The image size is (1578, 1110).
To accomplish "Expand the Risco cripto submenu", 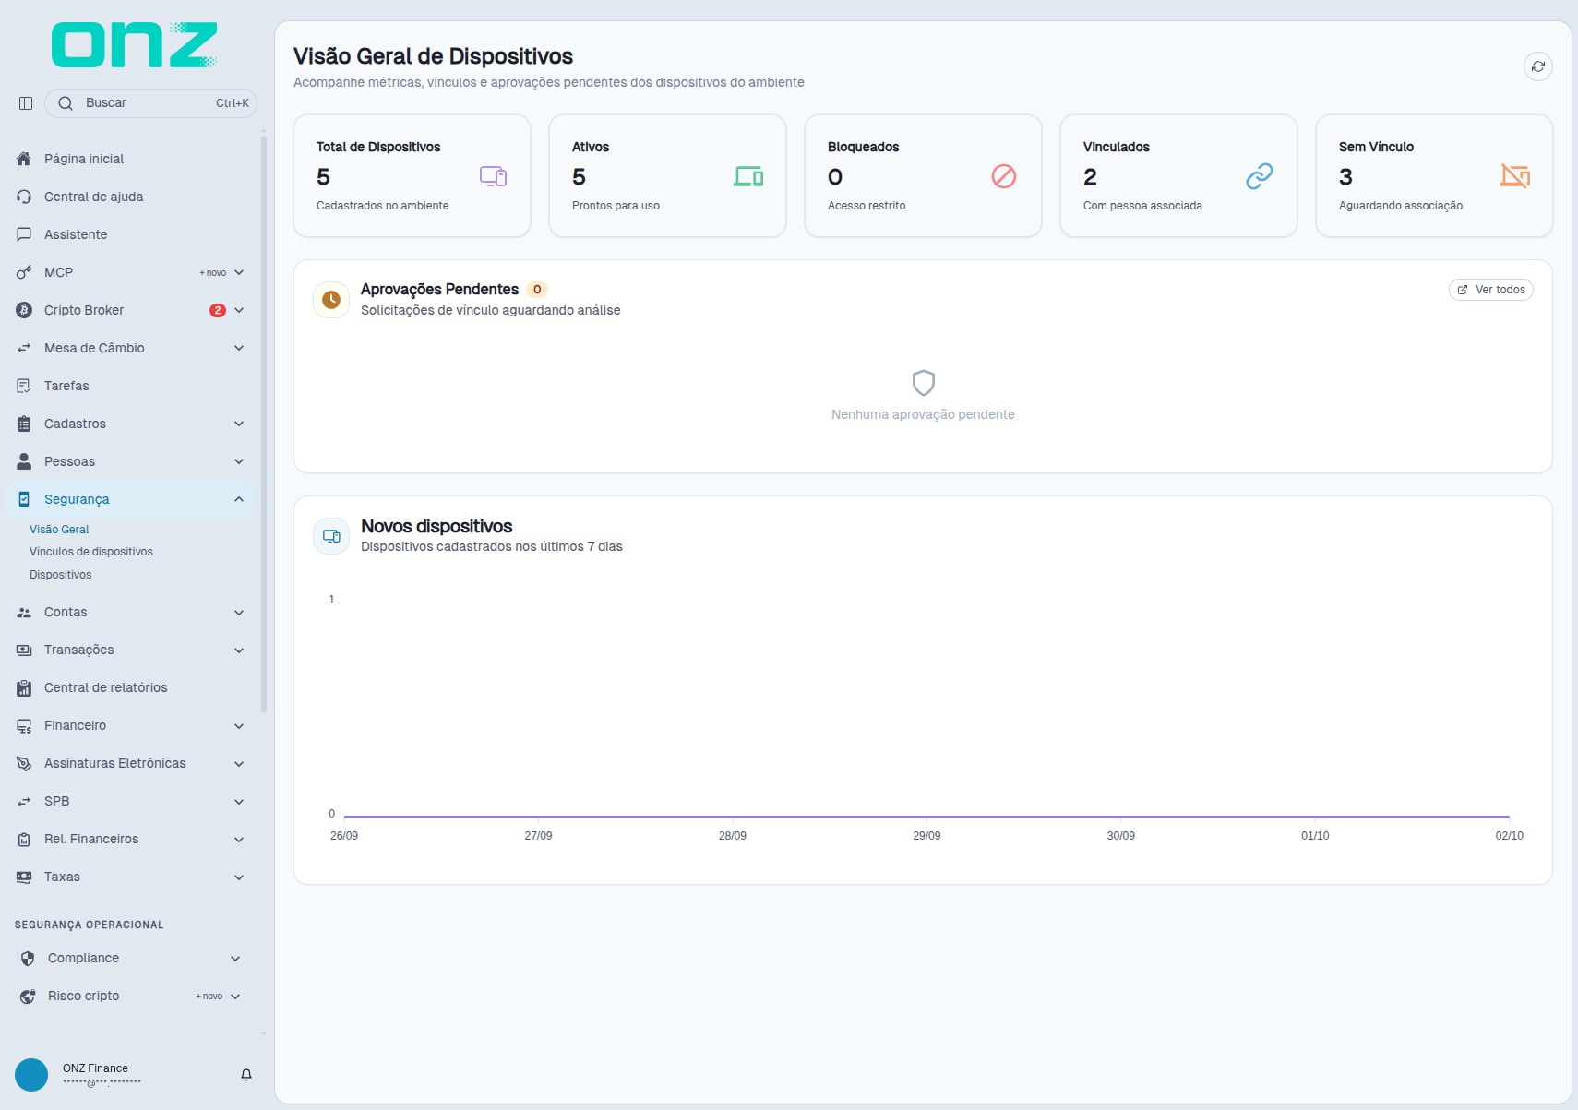I will [x=235, y=997].
